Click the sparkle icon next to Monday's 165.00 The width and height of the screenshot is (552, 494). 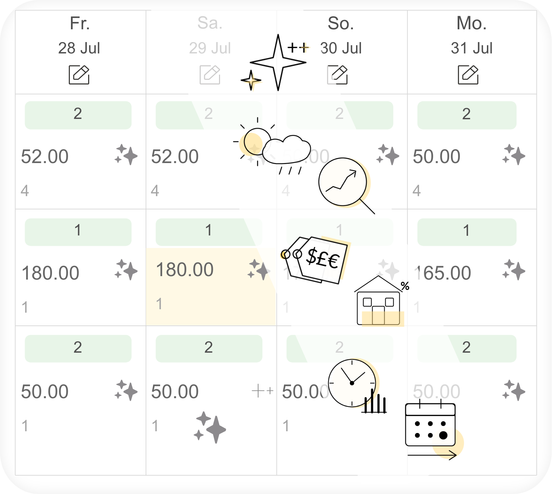coord(514,270)
